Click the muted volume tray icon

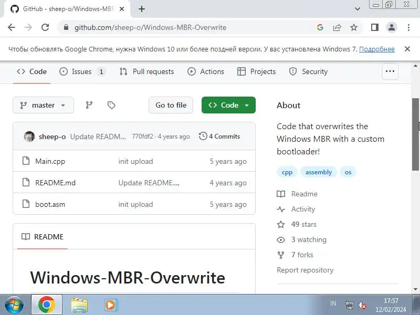[362, 305]
